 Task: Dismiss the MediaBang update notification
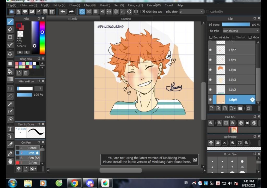pyautogui.click(x=195, y=159)
